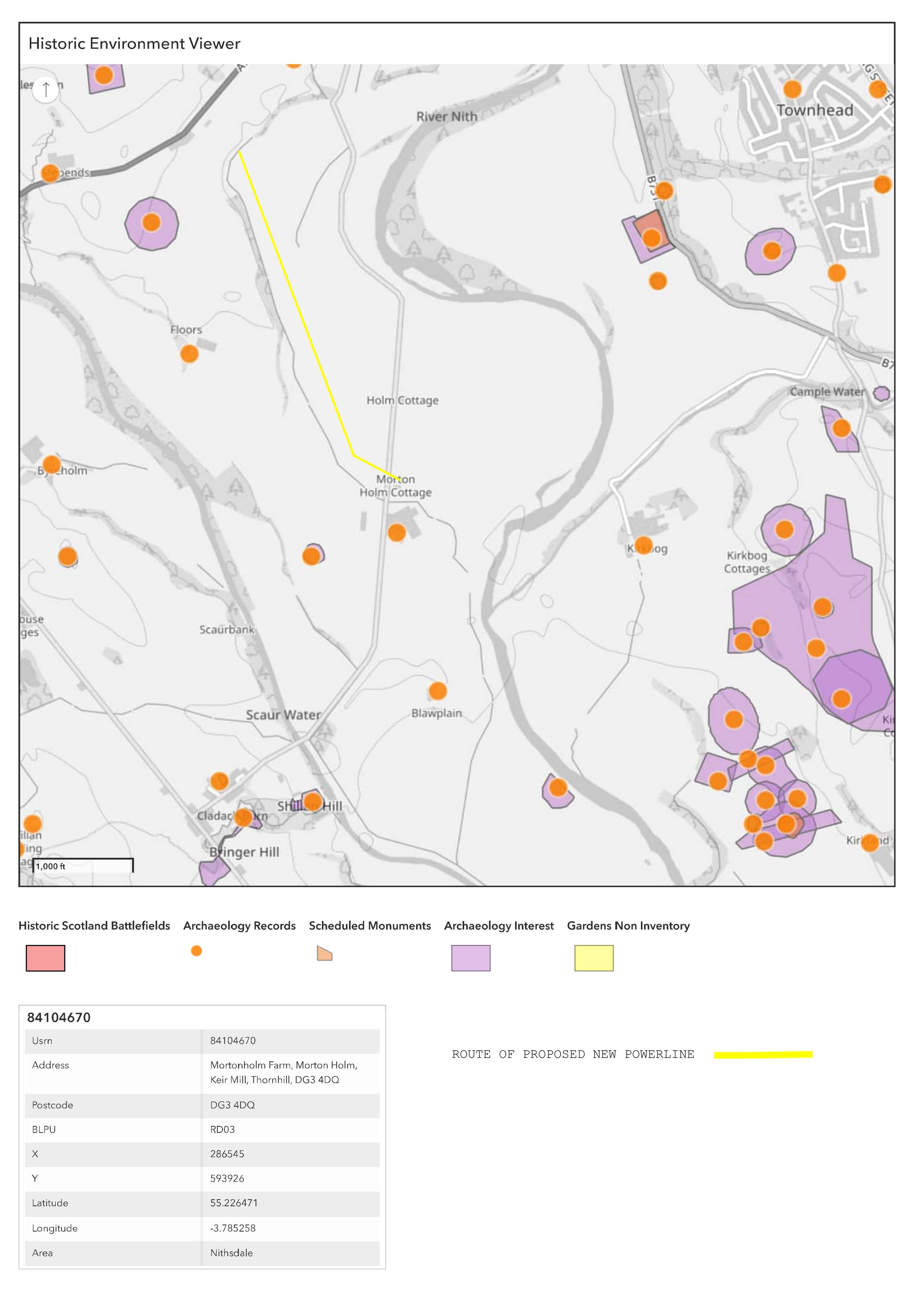Viewport: 916px width, 1295px height.
Task: Click the Blawplain place label
Action: pyautogui.click(x=437, y=713)
